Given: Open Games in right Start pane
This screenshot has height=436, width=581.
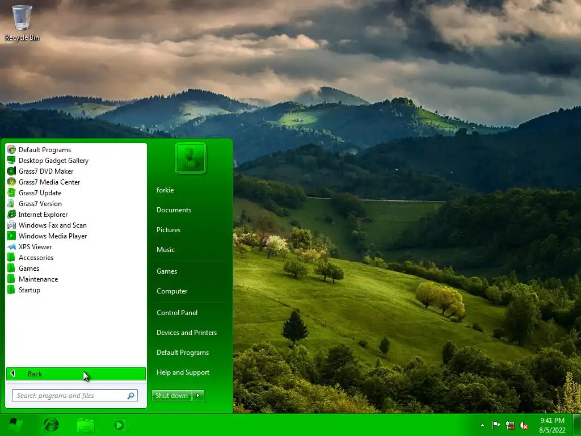Looking at the screenshot, I should pyautogui.click(x=167, y=271).
